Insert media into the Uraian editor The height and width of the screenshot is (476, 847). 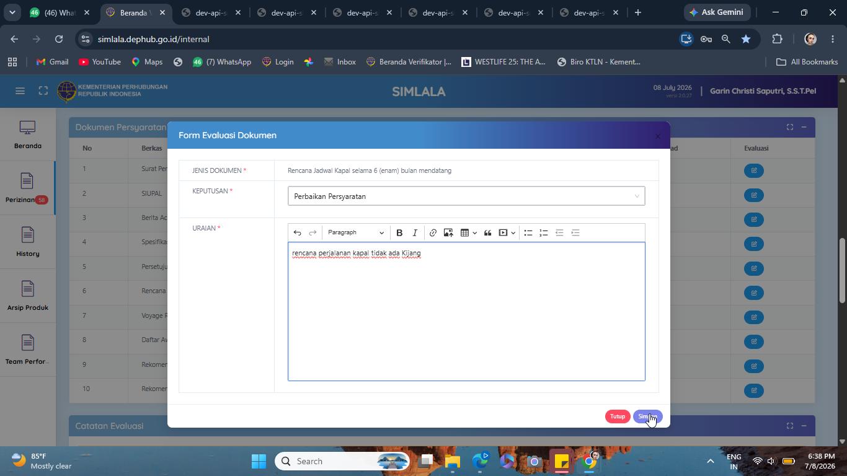(x=503, y=233)
